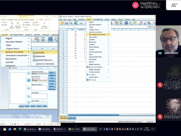Click the Use Variable Sets circles icon
Image resolution: width=181 pixels, height=136 pixels.
[x=144, y=23]
